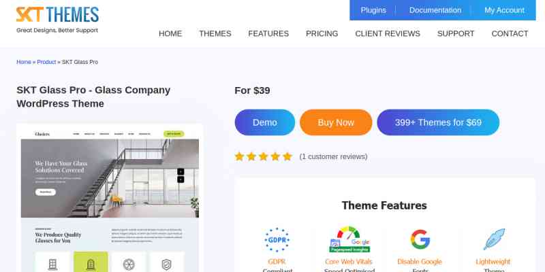Click the five-star rating icons
This screenshot has height=272, width=545.
[x=263, y=156]
